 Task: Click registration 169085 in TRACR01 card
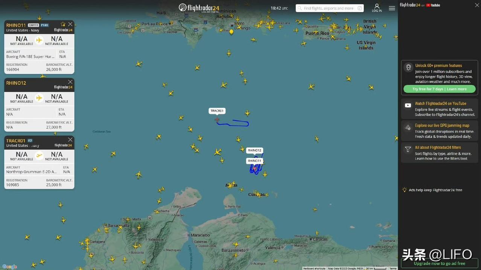coord(12,185)
